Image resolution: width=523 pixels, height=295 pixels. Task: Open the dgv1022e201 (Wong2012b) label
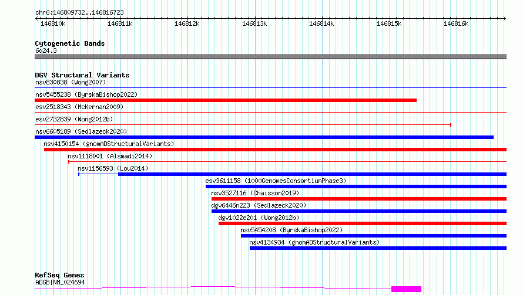click(x=259, y=218)
